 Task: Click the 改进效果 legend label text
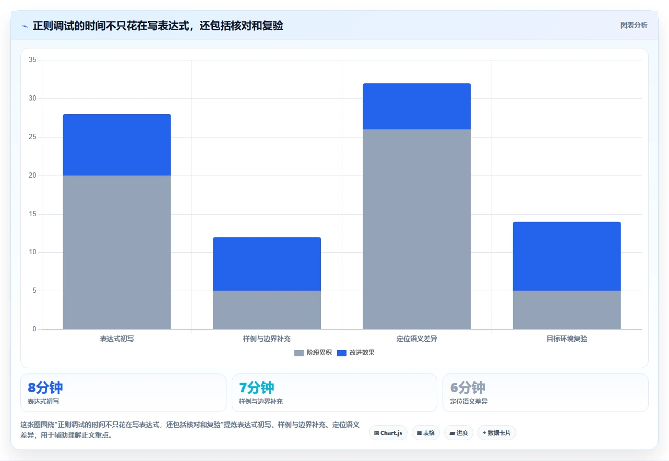tap(362, 353)
